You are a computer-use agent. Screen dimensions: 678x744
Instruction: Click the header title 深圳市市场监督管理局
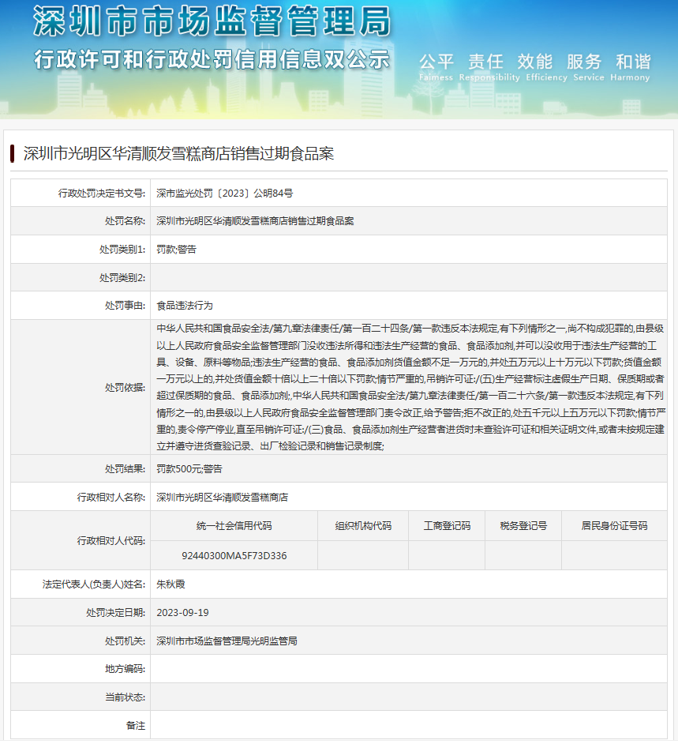coord(212,21)
